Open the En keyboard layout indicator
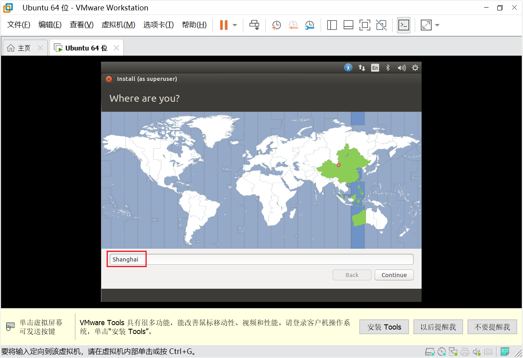 (375, 68)
